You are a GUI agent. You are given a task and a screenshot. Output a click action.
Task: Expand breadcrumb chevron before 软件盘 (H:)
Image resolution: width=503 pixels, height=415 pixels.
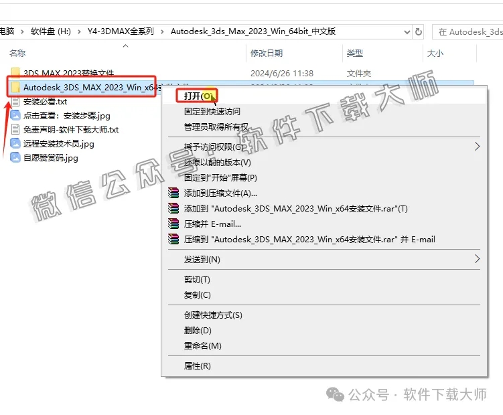(22, 31)
